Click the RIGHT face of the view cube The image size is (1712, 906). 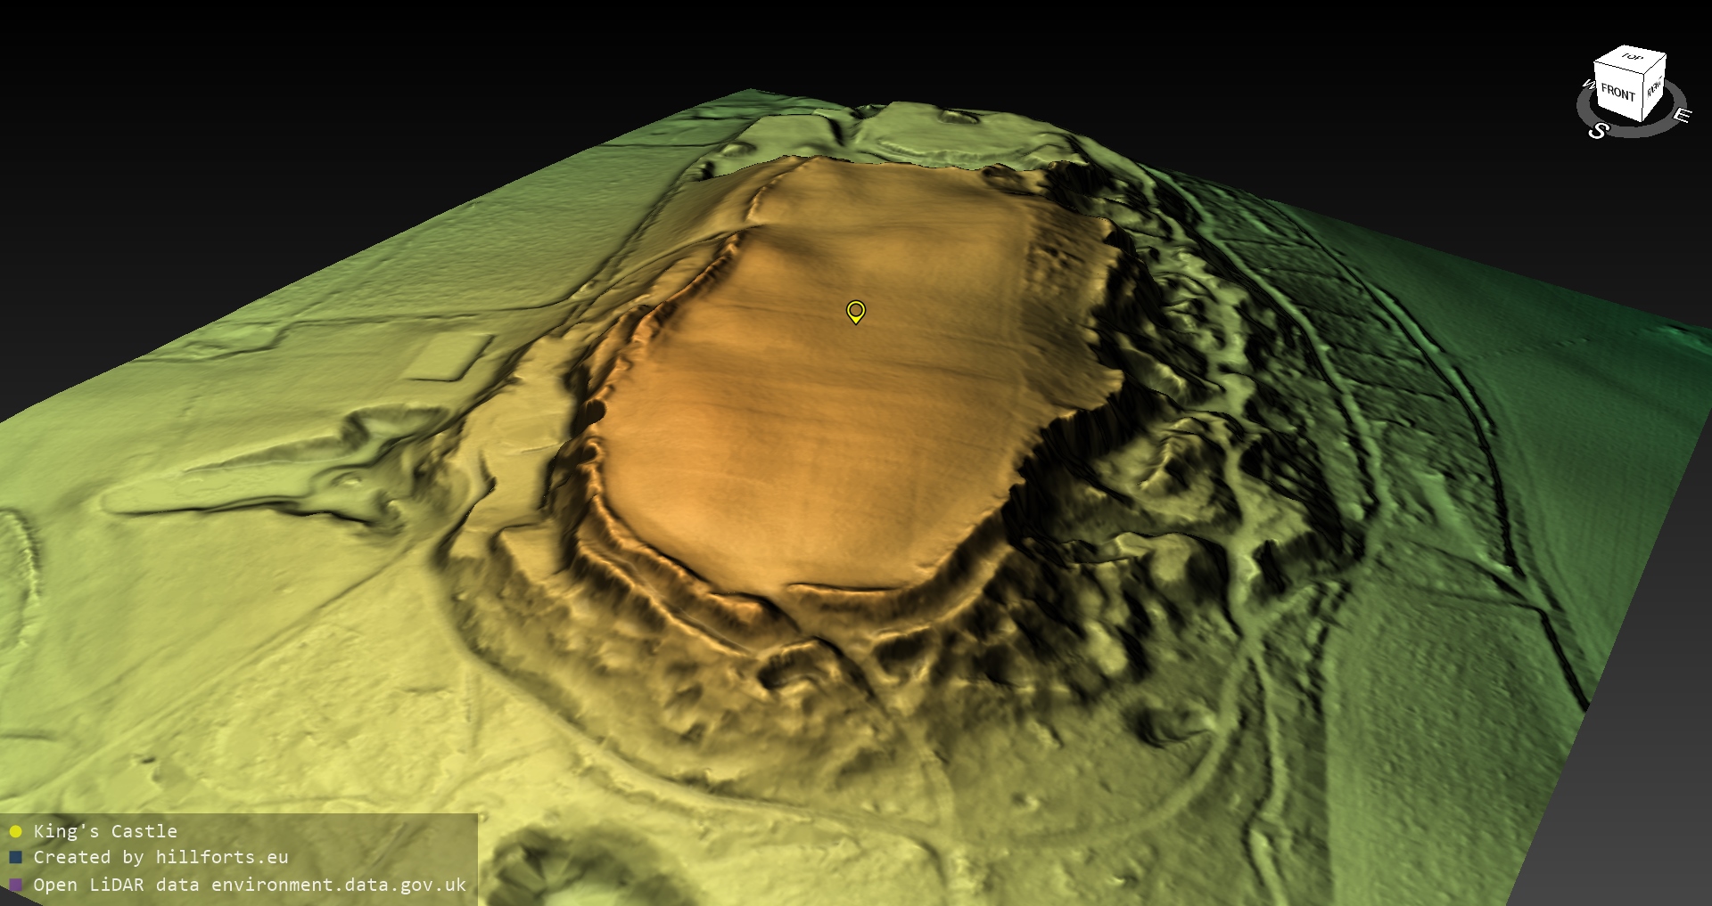click(1654, 88)
